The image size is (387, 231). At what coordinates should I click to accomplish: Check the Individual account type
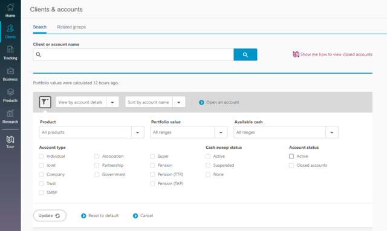click(41, 156)
